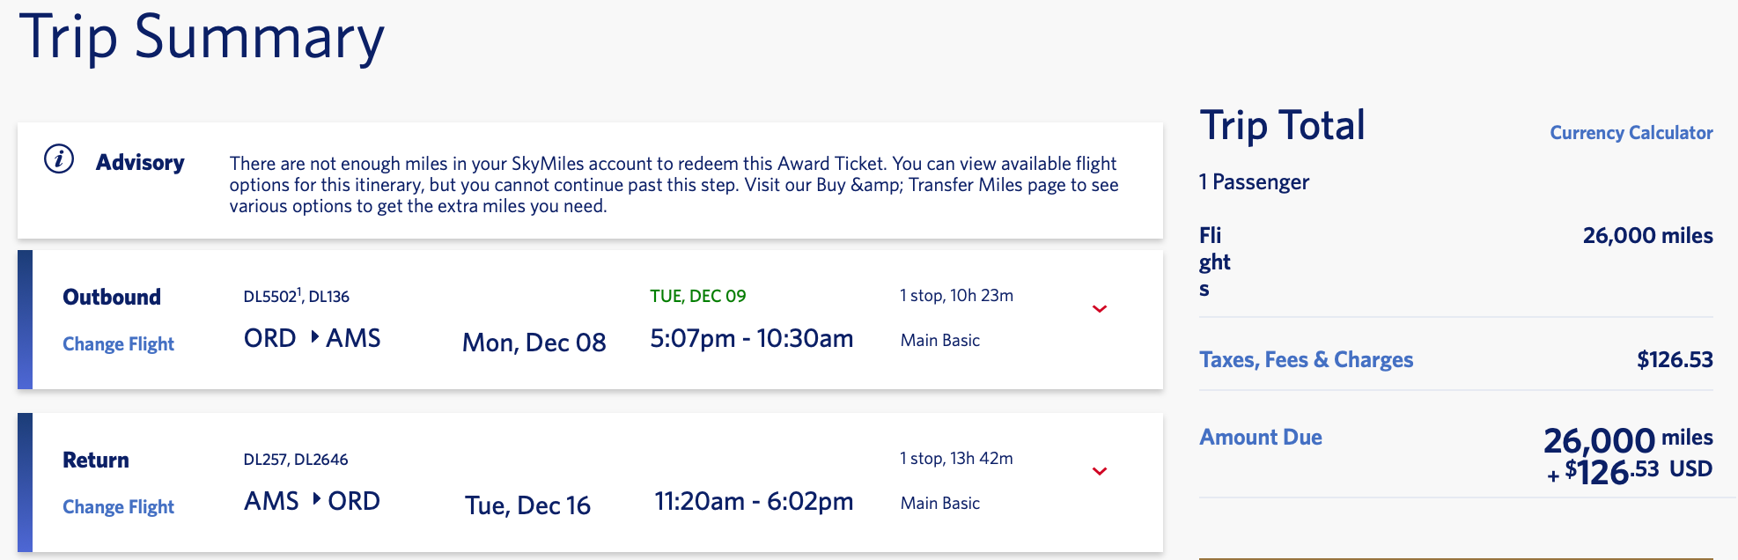The width and height of the screenshot is (1738, 560).
Task: Click the Outbound ORD to AMS arrow icon
Action: (x=314, y=337)
